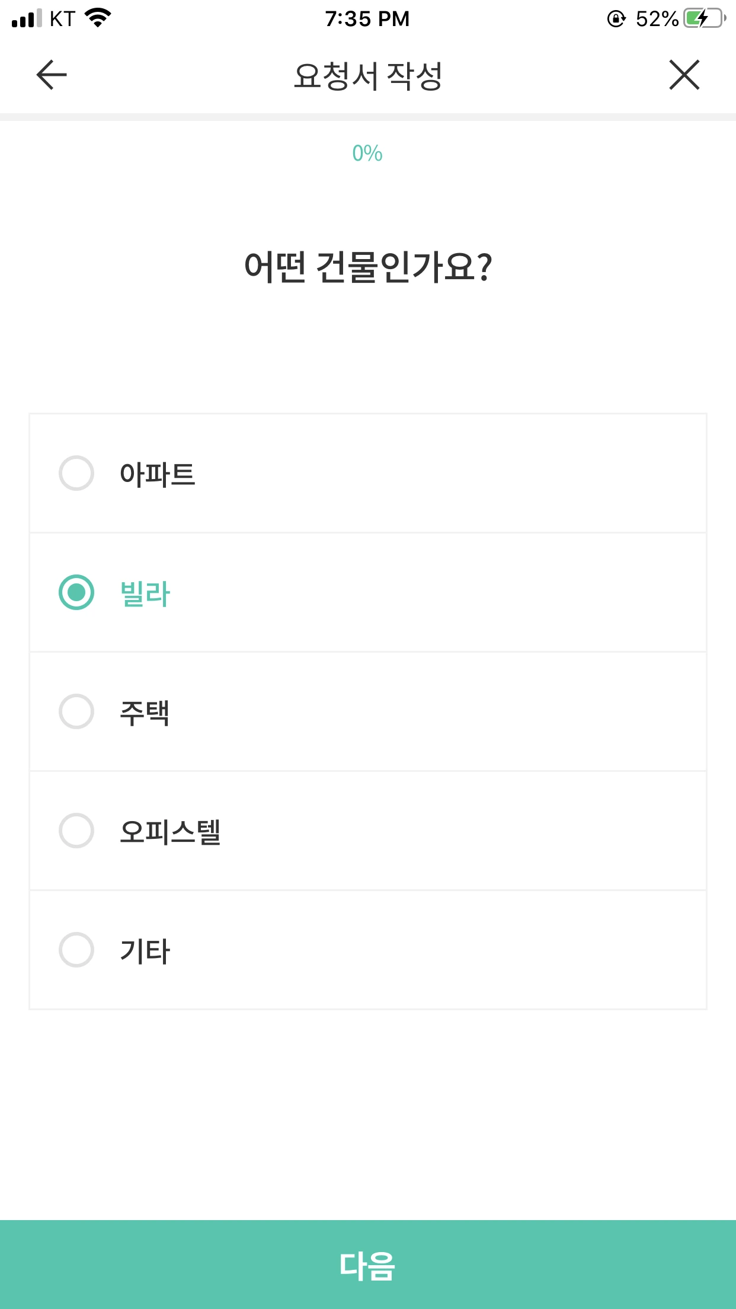Tap the cellular signal strength icon
The width and height of the screenshot is (736, 1309).
point(27,18)
